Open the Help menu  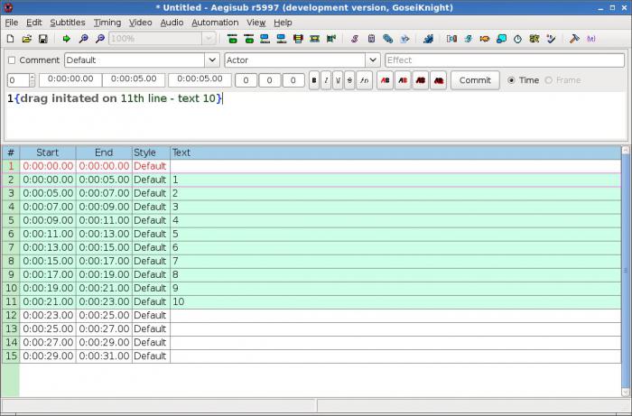tap(283, 23)
